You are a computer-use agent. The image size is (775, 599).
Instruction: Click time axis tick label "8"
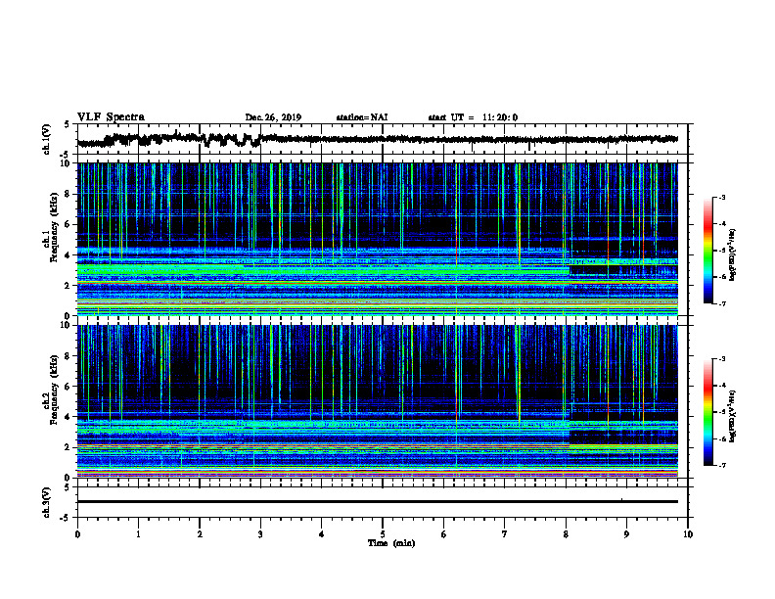point(566,534)
